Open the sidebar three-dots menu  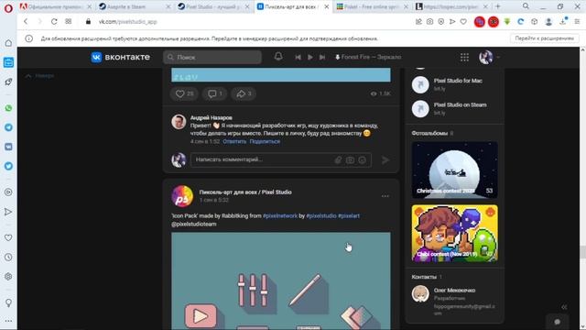[x=8, y=321]
